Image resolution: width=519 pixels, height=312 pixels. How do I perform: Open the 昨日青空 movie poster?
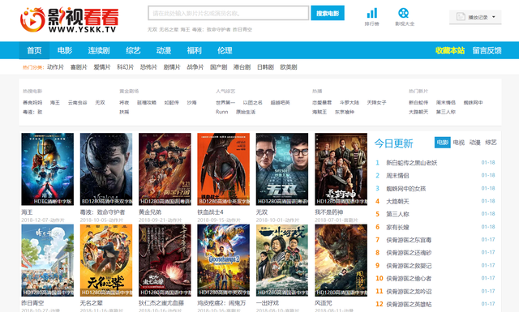coord(48,260)
